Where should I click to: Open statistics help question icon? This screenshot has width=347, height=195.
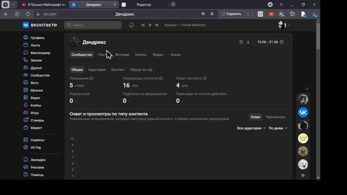pyautogui.click(x=241, y=42)
